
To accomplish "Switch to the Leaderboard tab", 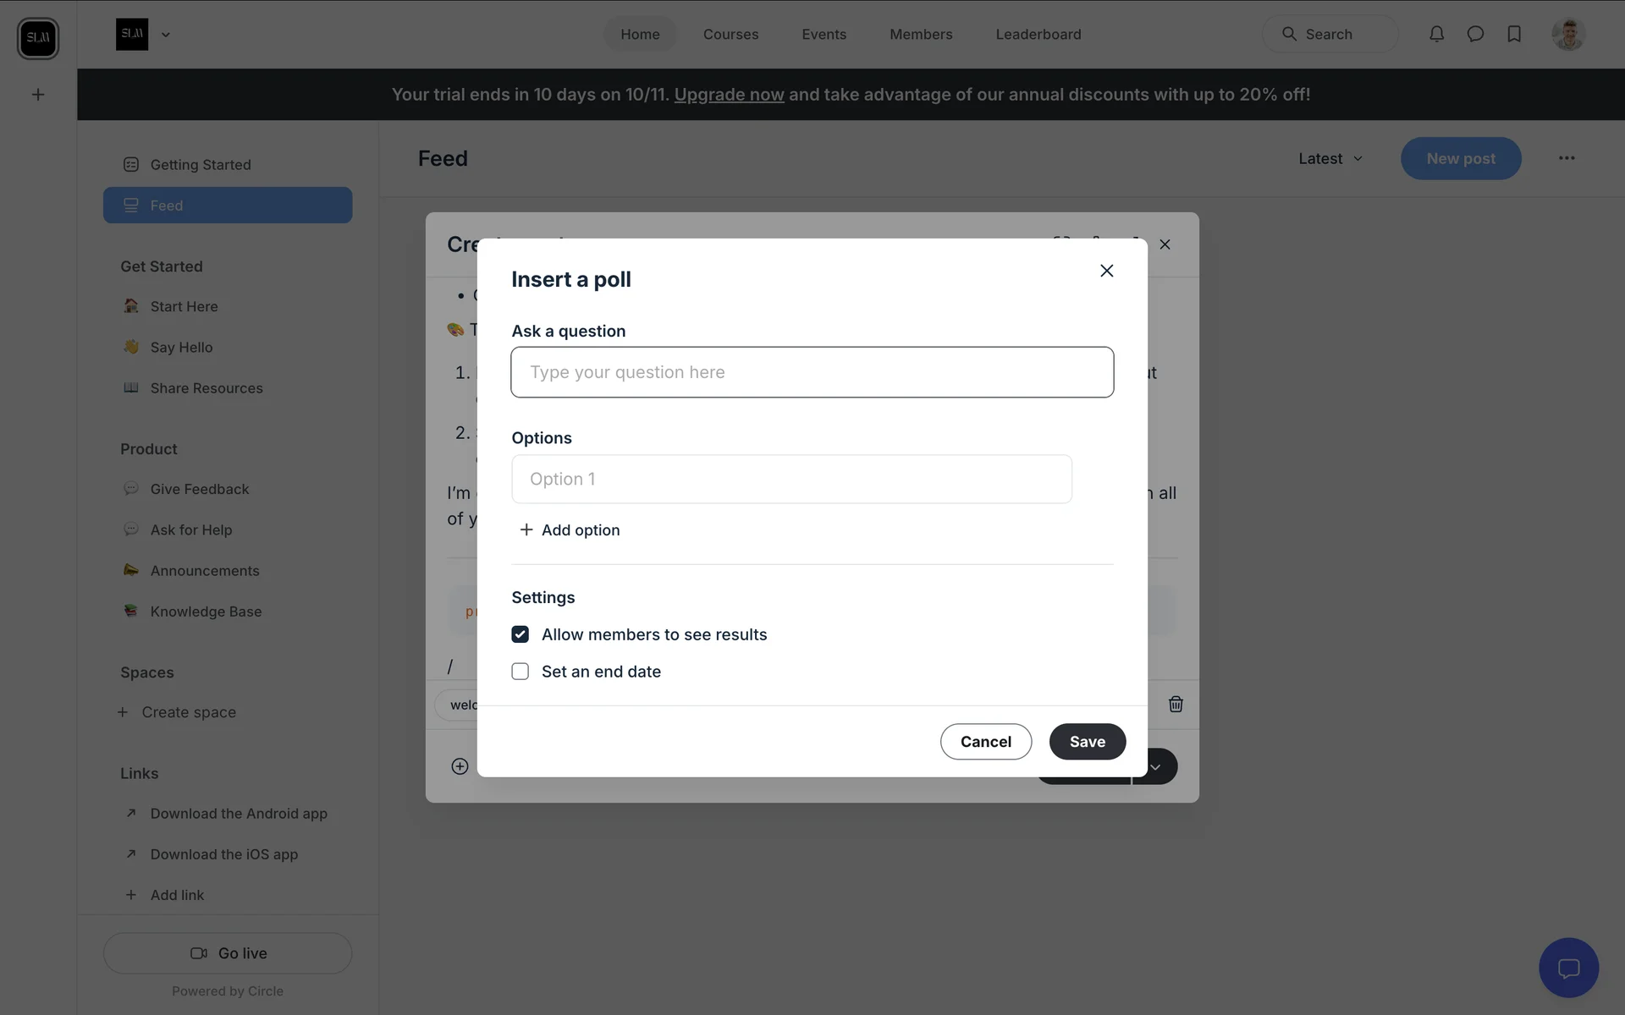I will (1038, 35).
